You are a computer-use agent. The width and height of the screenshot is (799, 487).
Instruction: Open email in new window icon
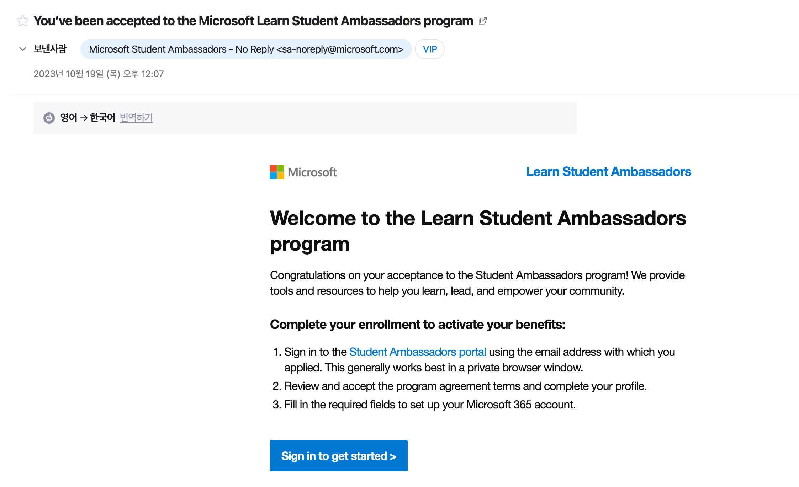coord(483,21)
